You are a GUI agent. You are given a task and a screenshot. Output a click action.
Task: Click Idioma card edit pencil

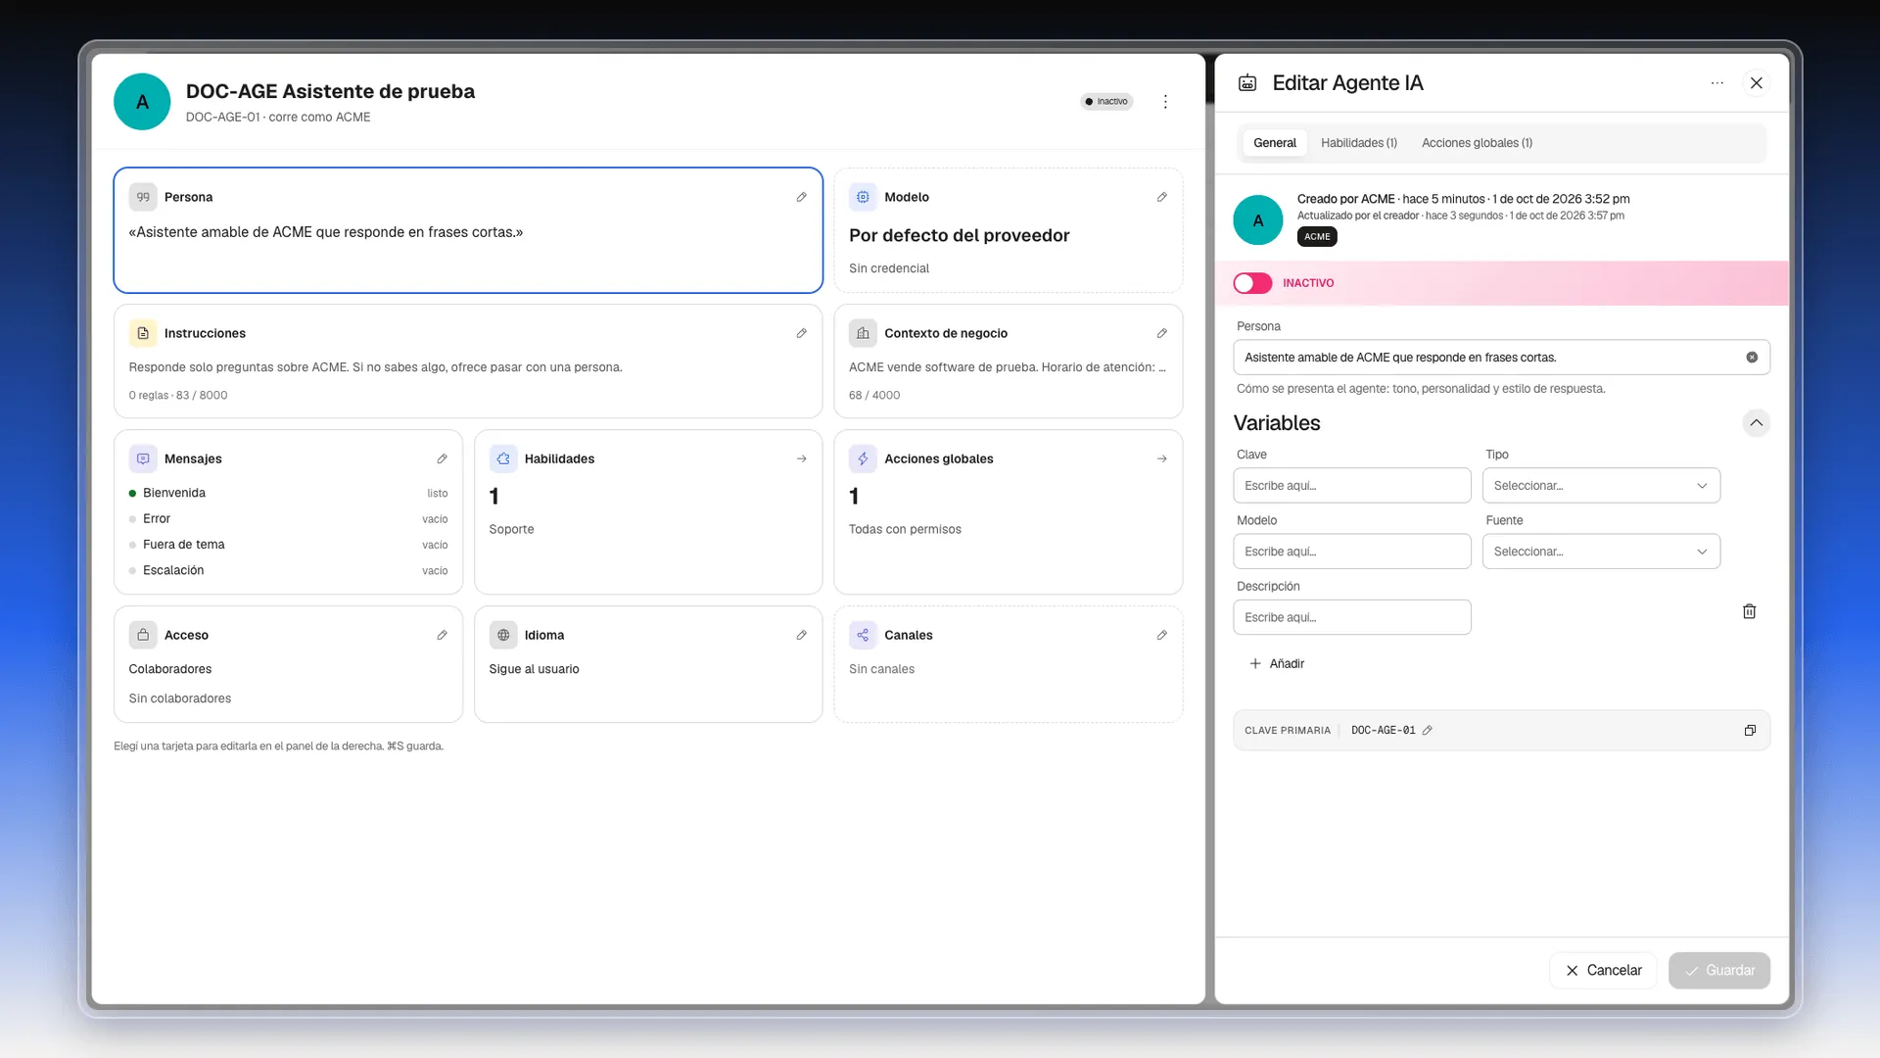coord(801,635)
